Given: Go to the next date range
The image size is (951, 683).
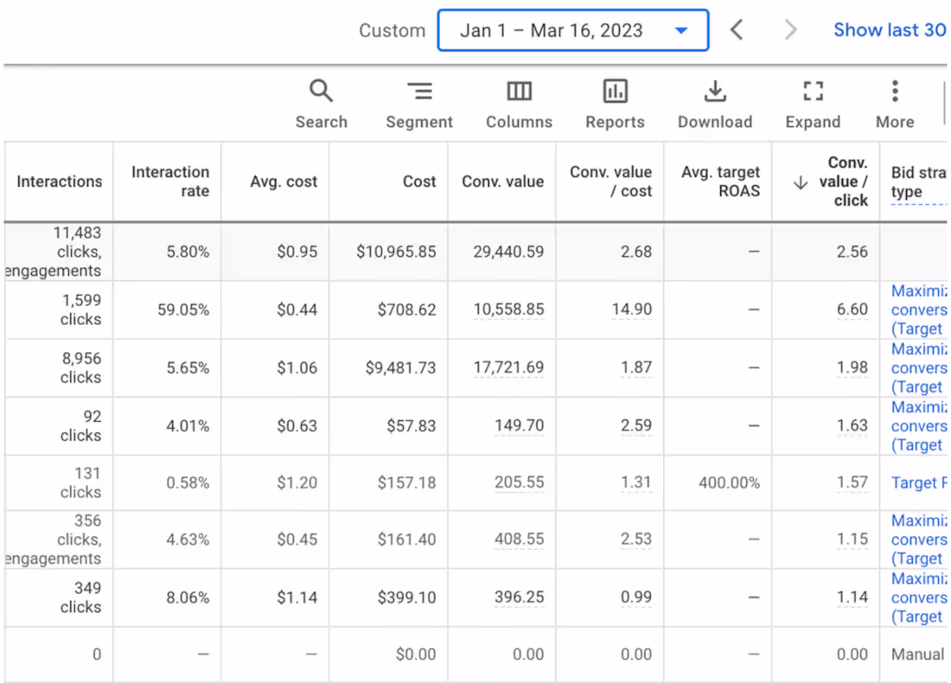Looking at the screenshot, I should tap(790, 29).
